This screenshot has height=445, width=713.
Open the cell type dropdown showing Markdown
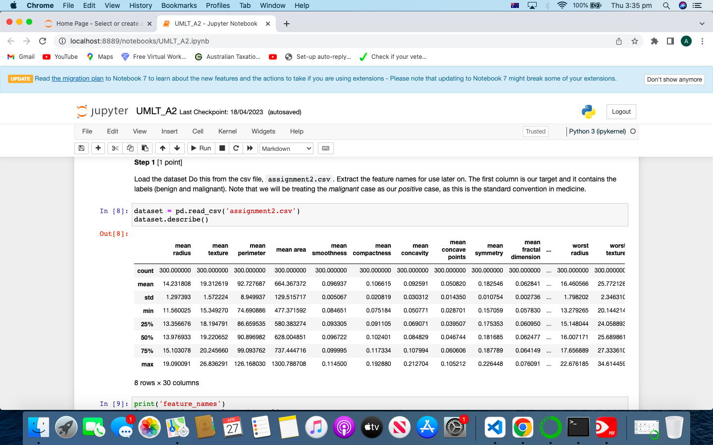click(286, 148)
